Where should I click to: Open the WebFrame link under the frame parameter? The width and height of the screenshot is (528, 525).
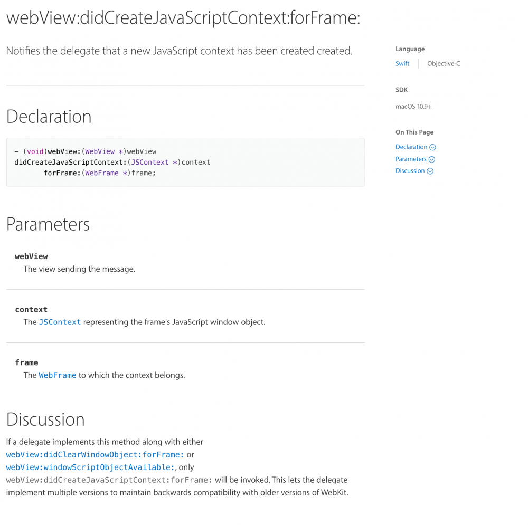coord(57,375)
